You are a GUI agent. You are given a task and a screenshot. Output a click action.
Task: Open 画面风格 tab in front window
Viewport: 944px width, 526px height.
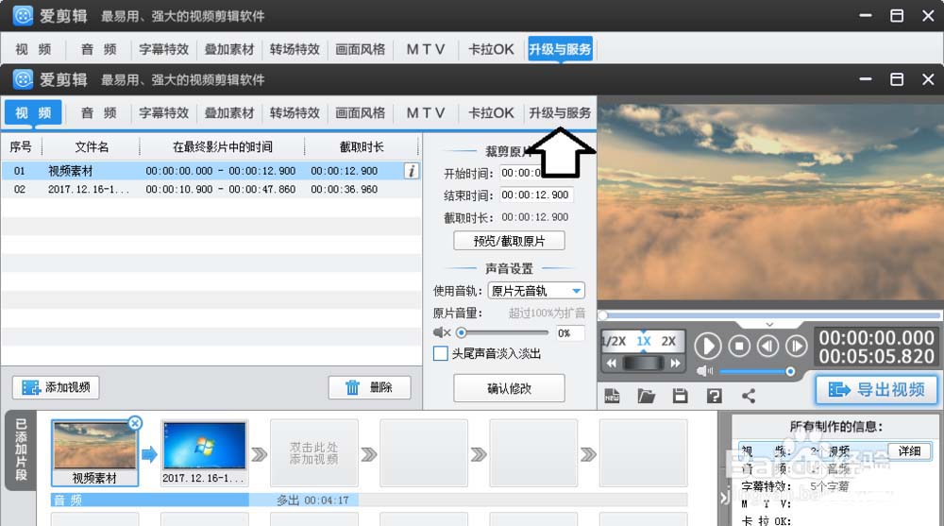360,112
